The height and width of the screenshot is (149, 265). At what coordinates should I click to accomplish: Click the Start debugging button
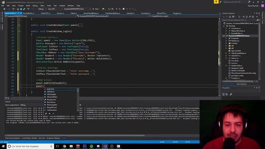point(96,9)
